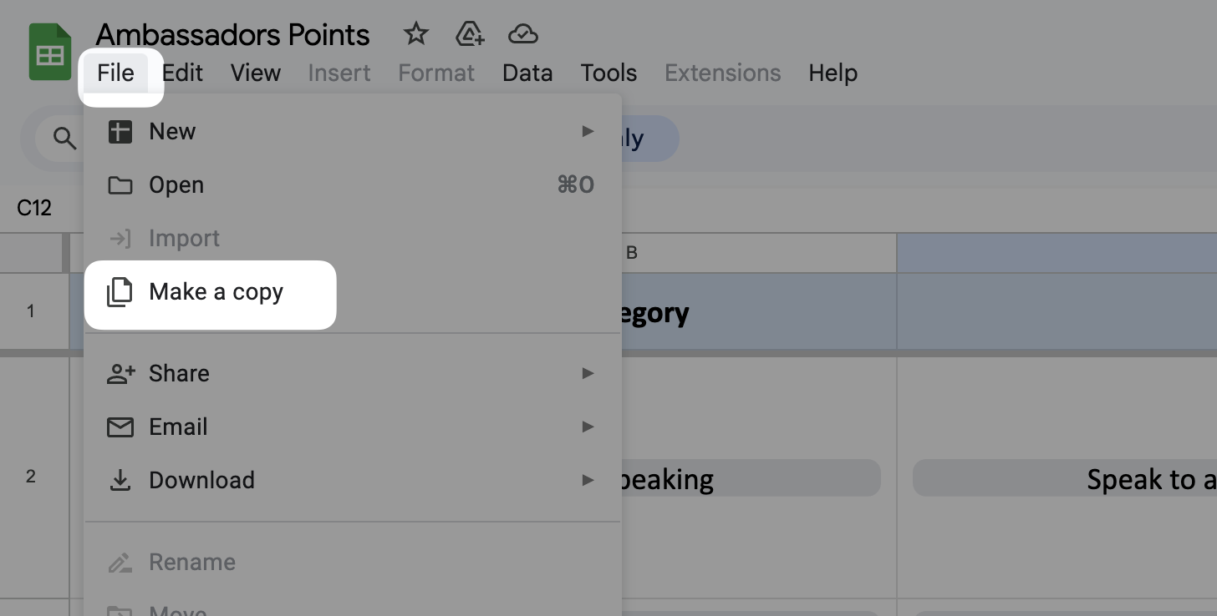
Task: Star the Ambassadors Points document
Action: pyautogui.click(x=415, y=34)
